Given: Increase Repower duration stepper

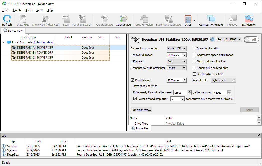Looking at the screenshot, I should click(184, 54).
